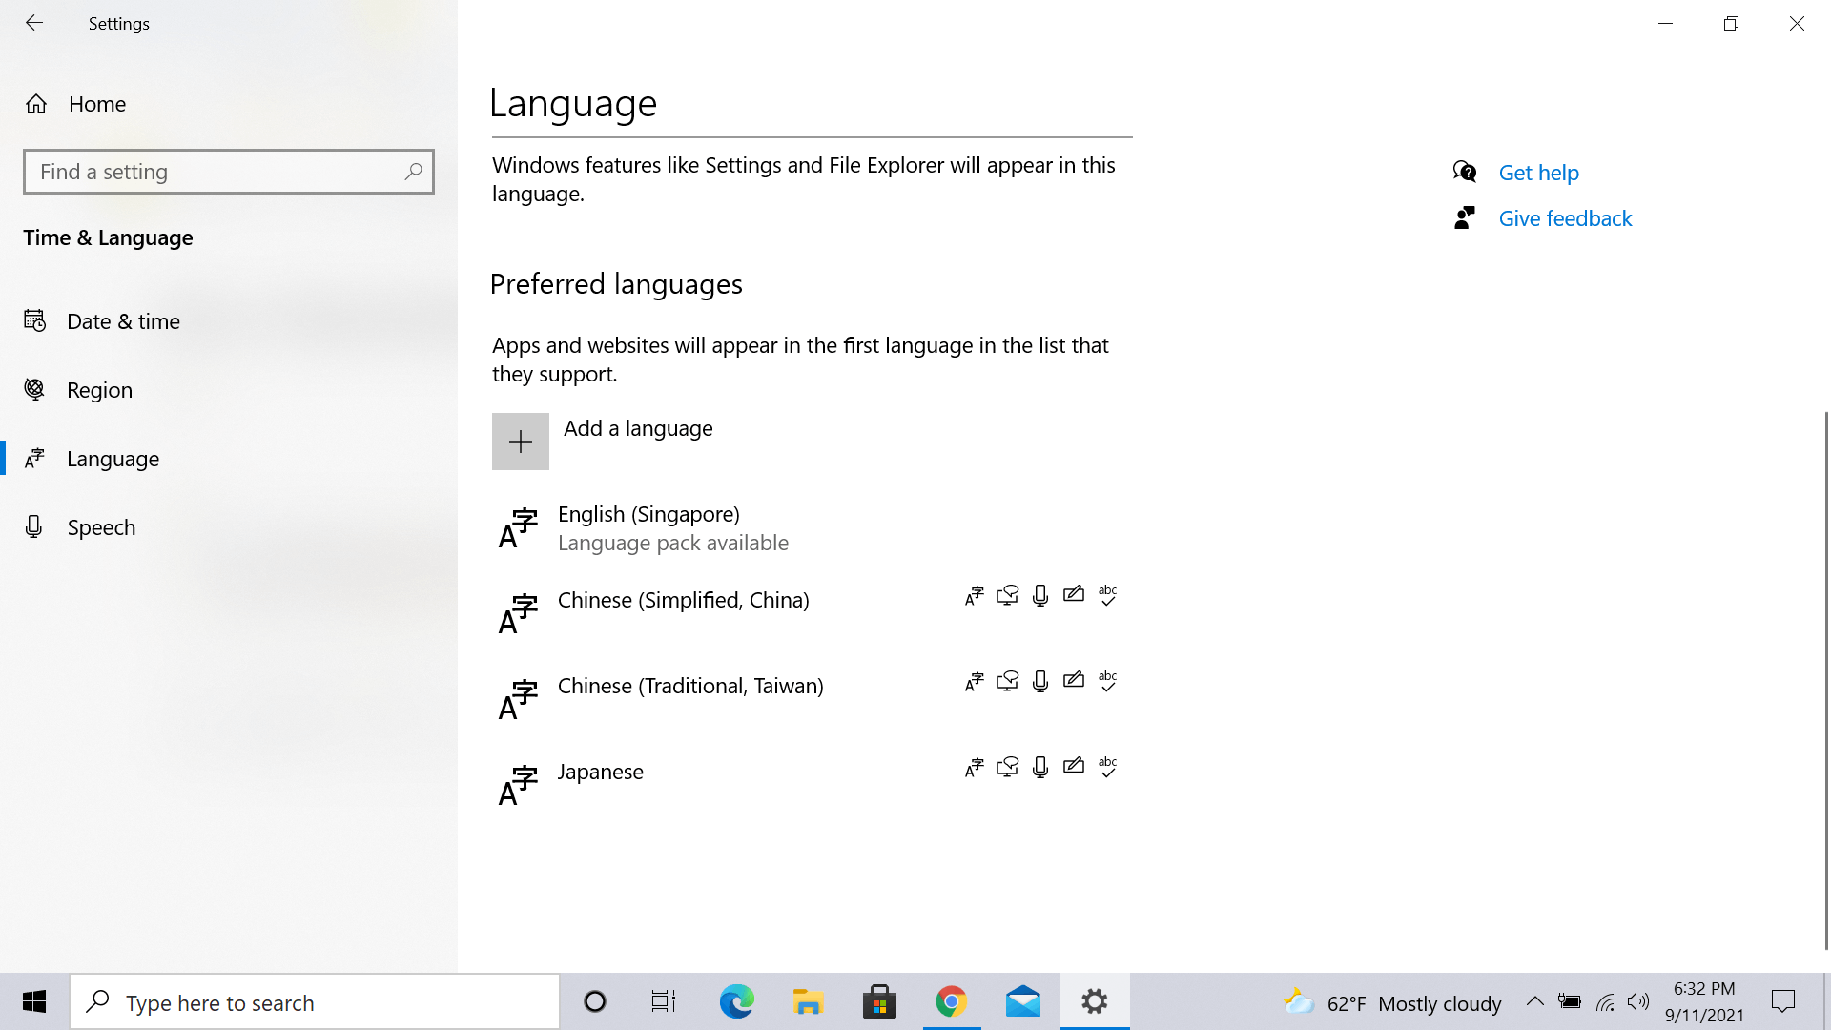Click the back arrow in Settings

(x=34, y=23)
